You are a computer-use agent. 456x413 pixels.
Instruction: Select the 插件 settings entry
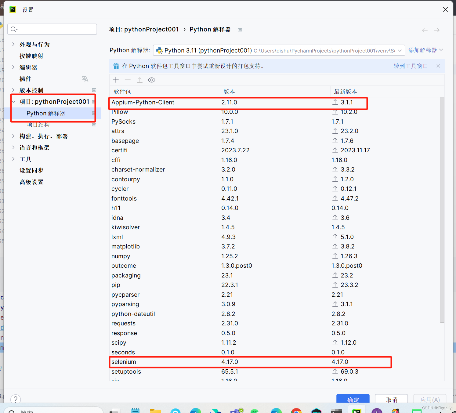(25, 78)
